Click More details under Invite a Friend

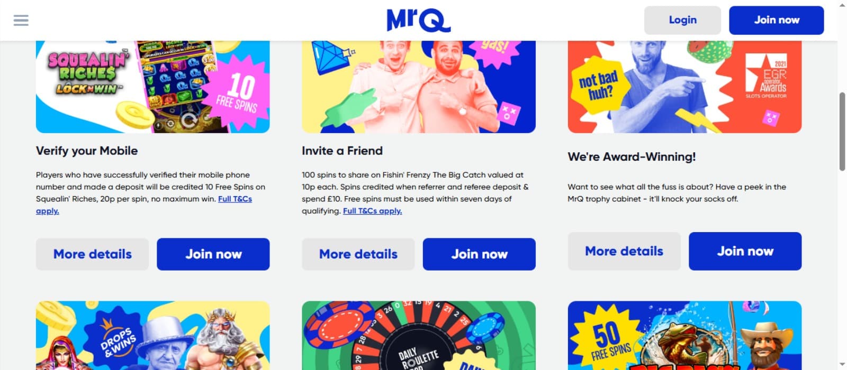coord(358,254)
